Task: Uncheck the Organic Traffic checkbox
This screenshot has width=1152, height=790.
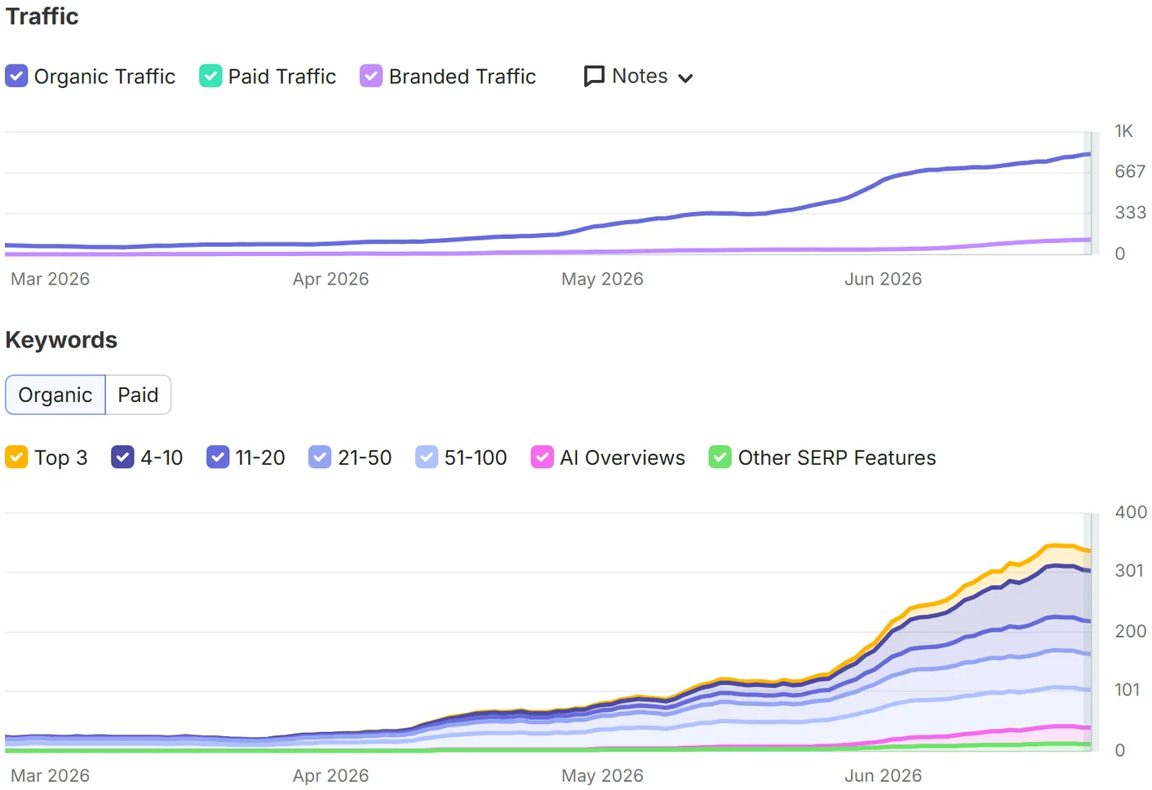Action: click(16, 76)
